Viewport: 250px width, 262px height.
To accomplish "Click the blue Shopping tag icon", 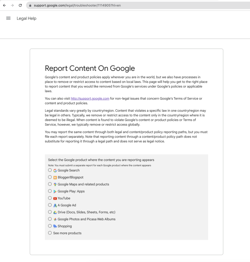I will (55, 226).
